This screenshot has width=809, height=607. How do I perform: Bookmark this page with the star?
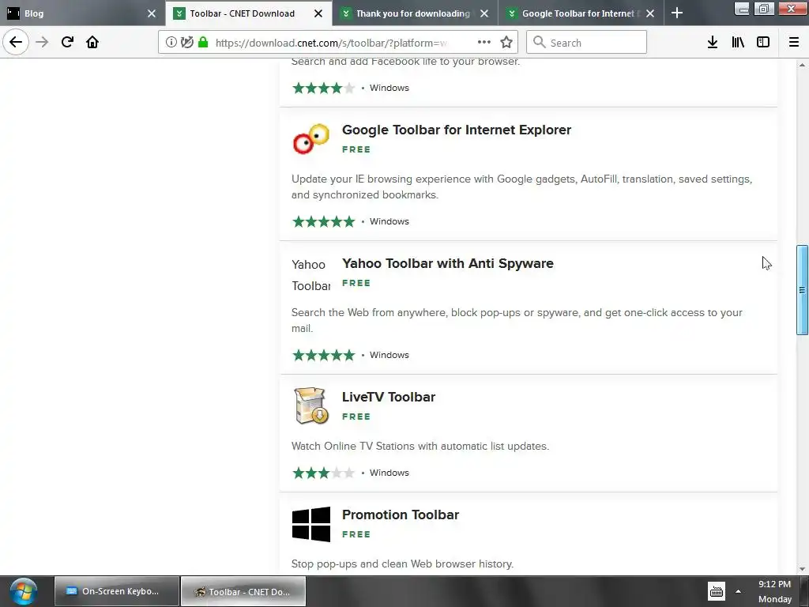tap(506, 43)
